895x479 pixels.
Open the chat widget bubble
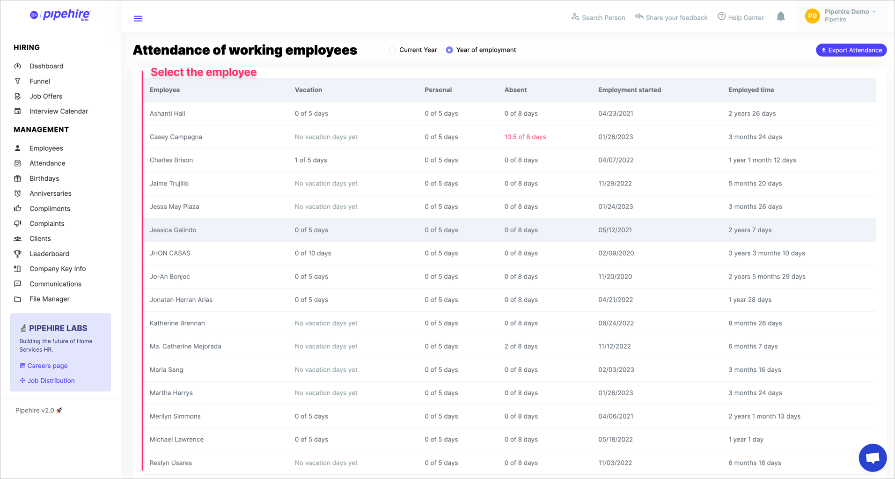[873, 457]
